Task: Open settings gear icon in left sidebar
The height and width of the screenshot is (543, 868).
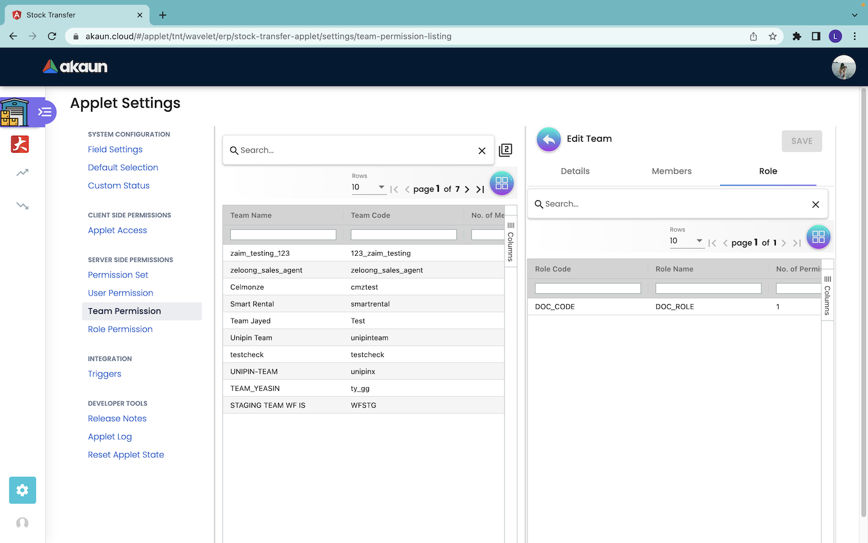Action: coord(22,490)
